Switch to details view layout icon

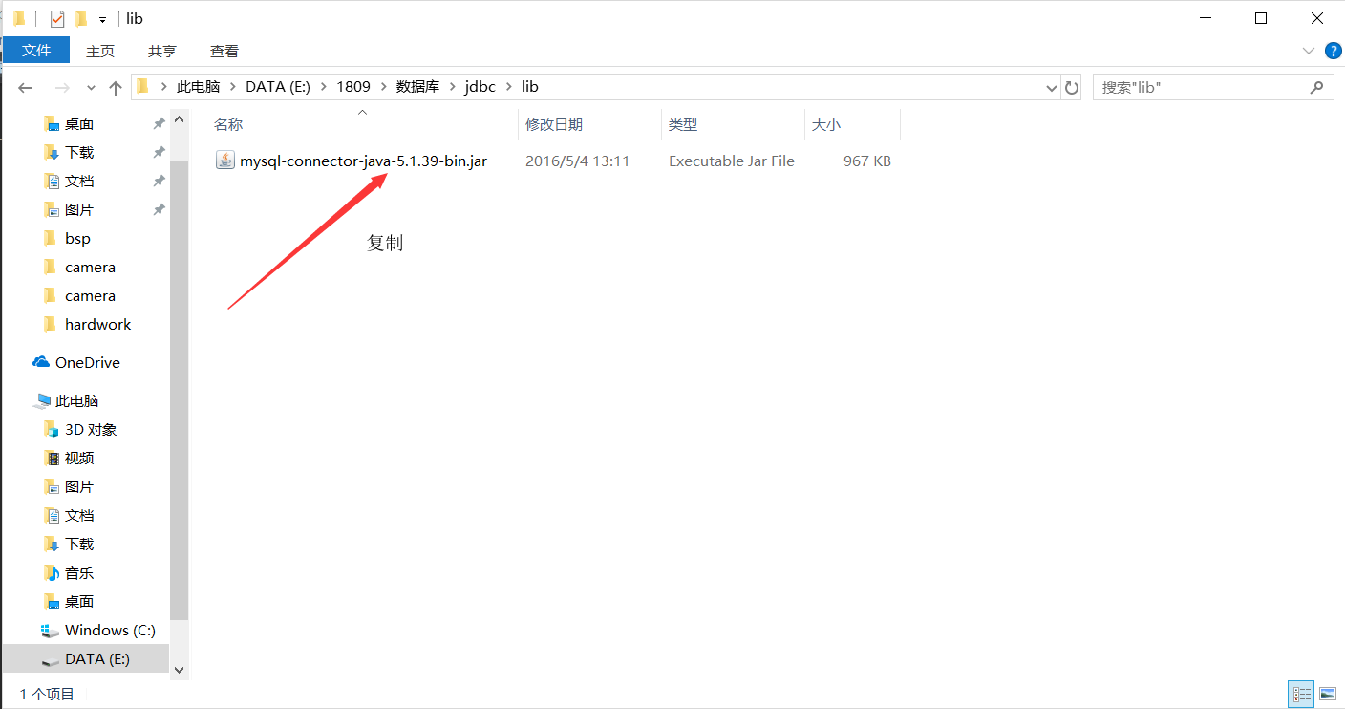(1301, 694)
